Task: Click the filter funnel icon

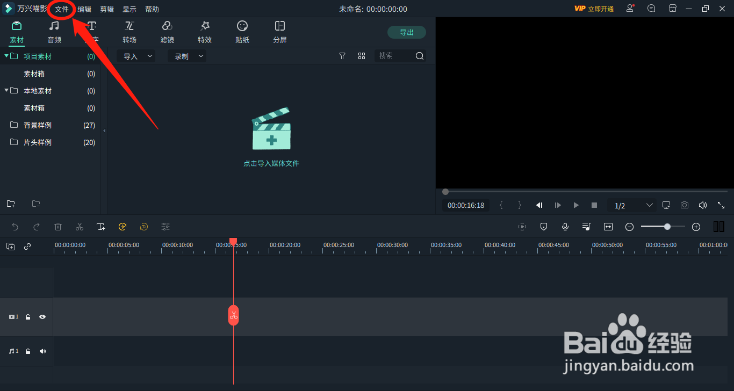Action: [342, 56]
